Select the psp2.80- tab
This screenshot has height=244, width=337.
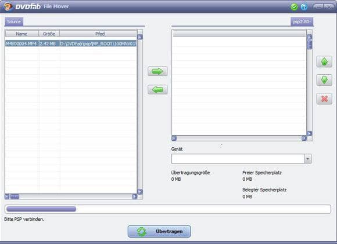coord(302,21)
